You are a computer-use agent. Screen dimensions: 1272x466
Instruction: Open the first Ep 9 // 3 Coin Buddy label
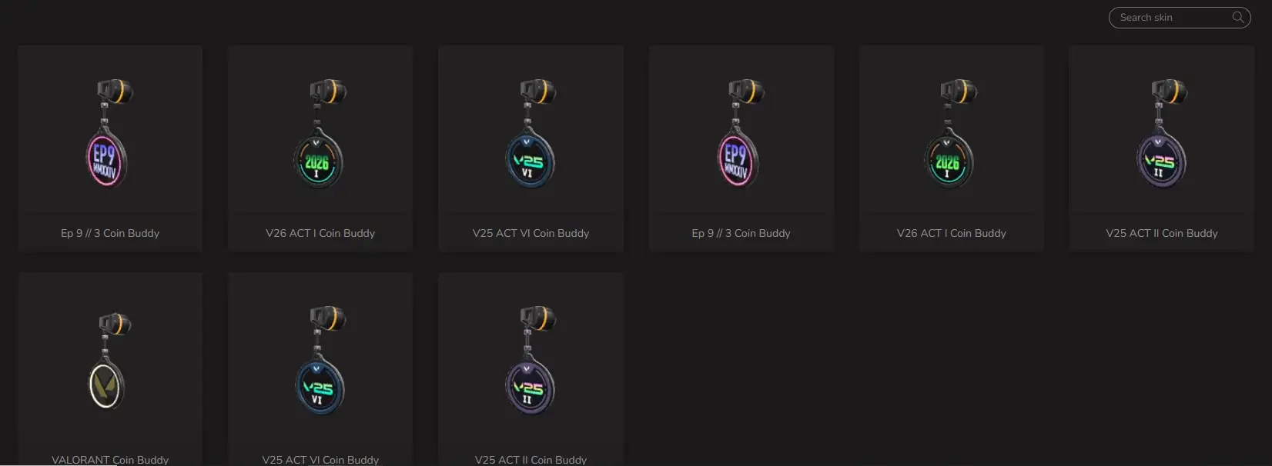pos(110,233)
